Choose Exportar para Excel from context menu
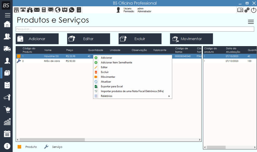Viewport: 257px width, 152px height. (x=112, y=87)
